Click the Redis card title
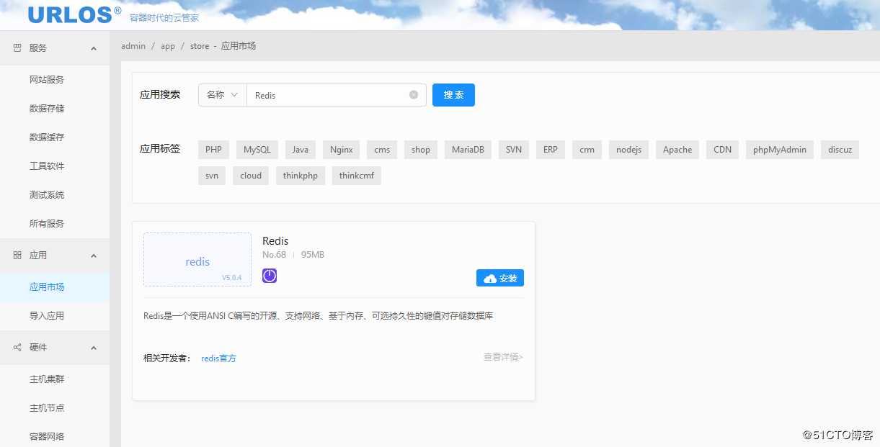The height and width of the screenshot is (447, 880). click(x=275, y=241)
